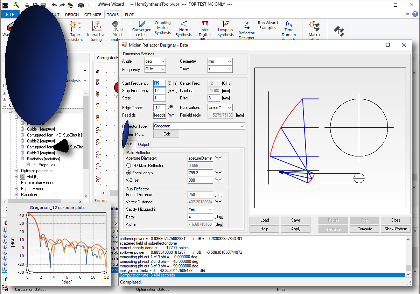
Task: Select the f/D Main Reflector radio button
Action: (128, 166)
